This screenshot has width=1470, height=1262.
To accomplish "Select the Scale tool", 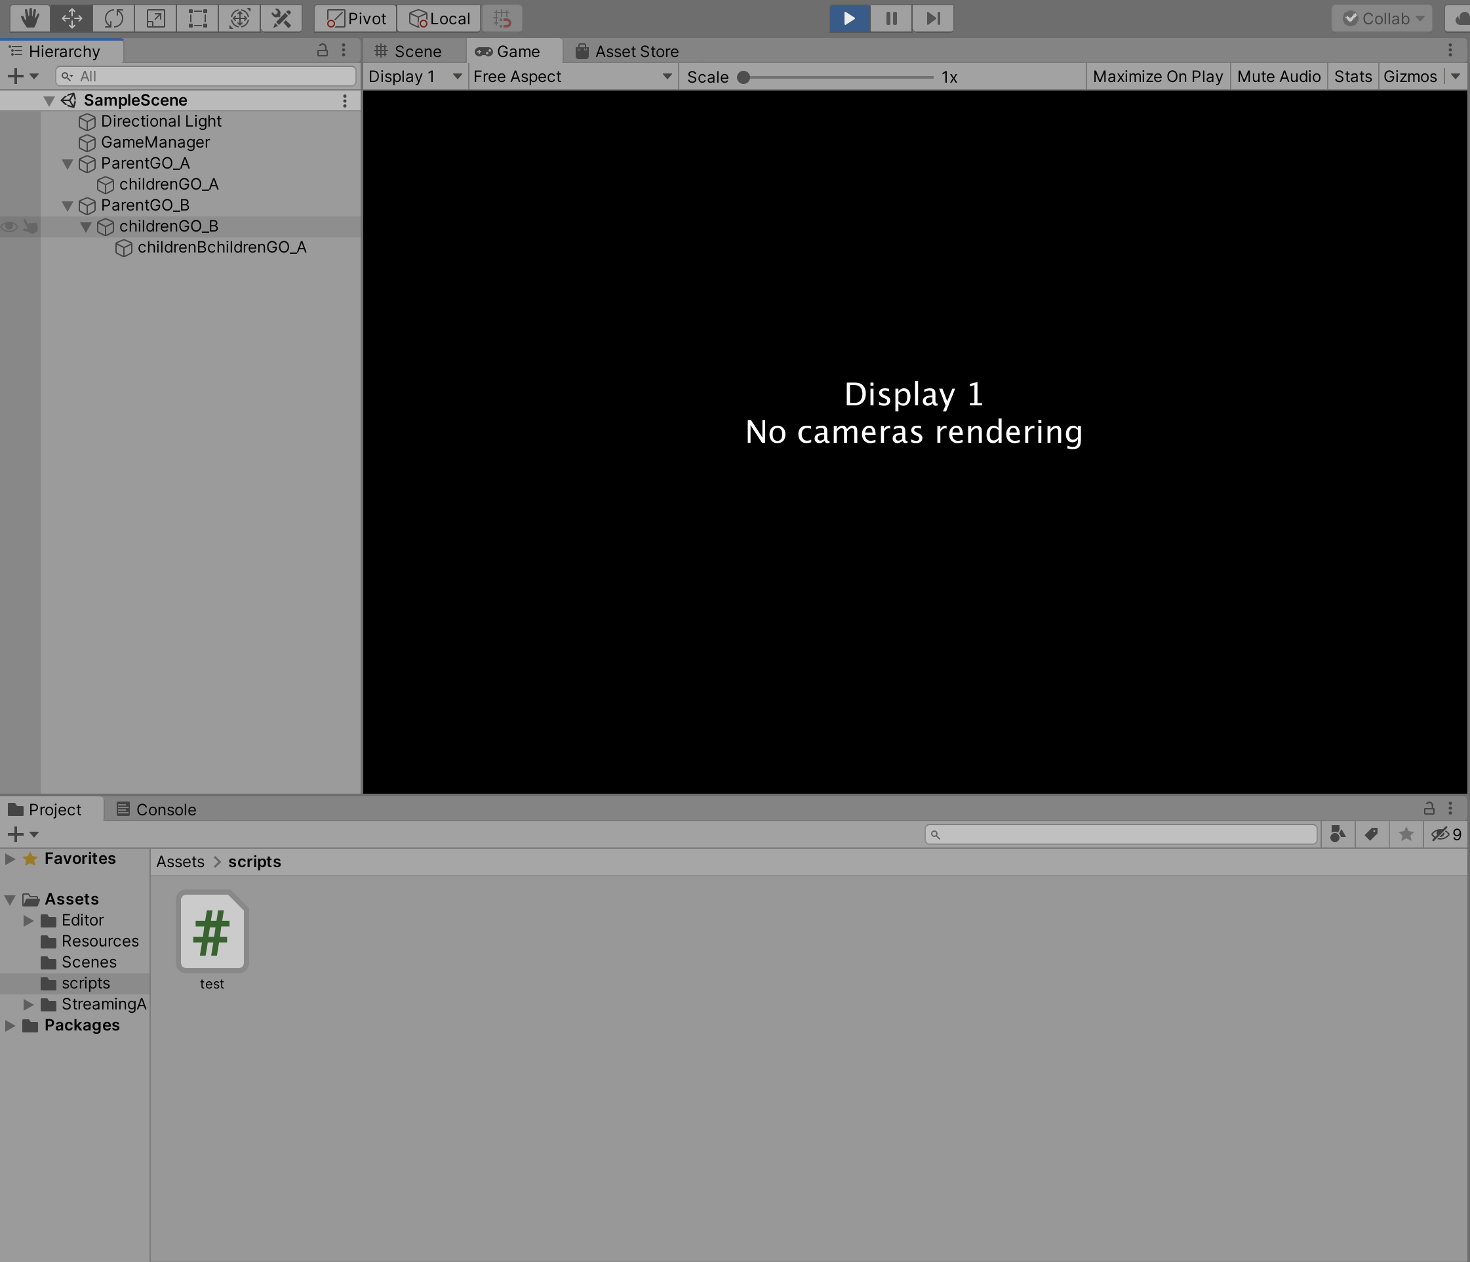I will click(155, 18).
